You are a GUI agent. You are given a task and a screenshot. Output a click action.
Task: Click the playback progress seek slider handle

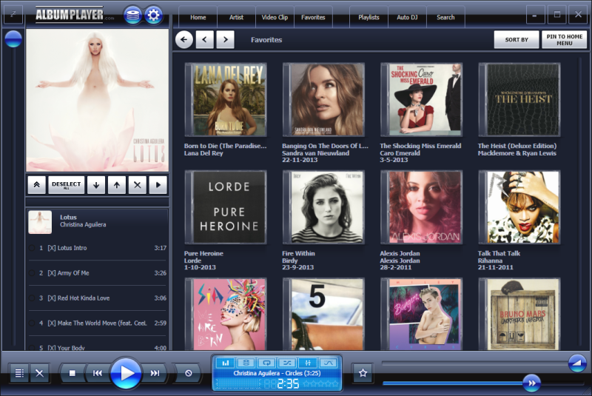(531, 383)
